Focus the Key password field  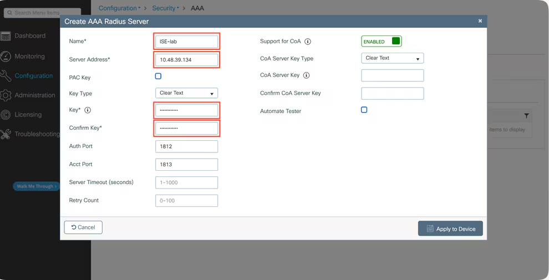click(x=187, y=110)
